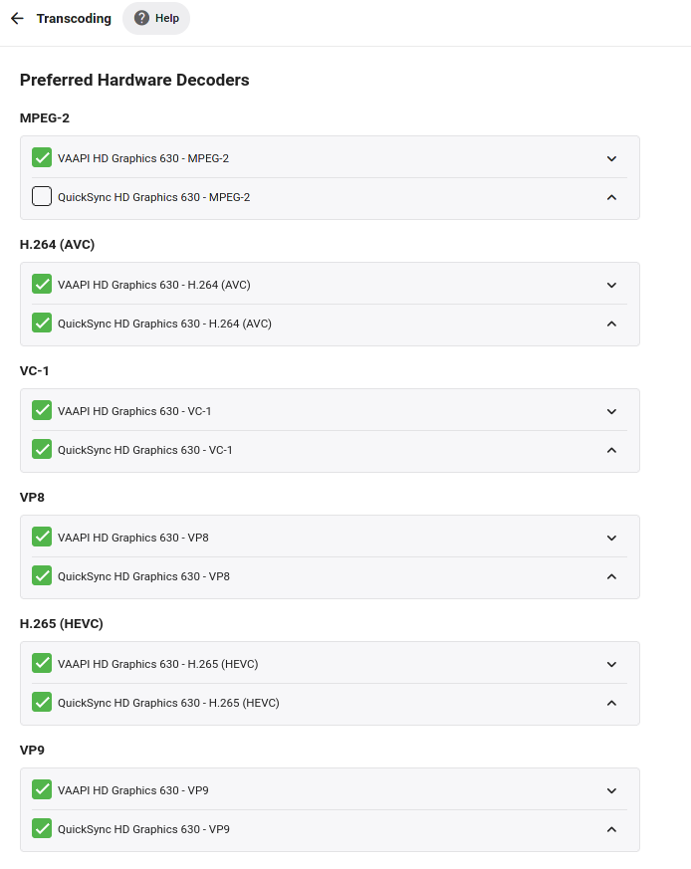
Task: Click the Transcoding page title
Action: [x=74, y=18]
